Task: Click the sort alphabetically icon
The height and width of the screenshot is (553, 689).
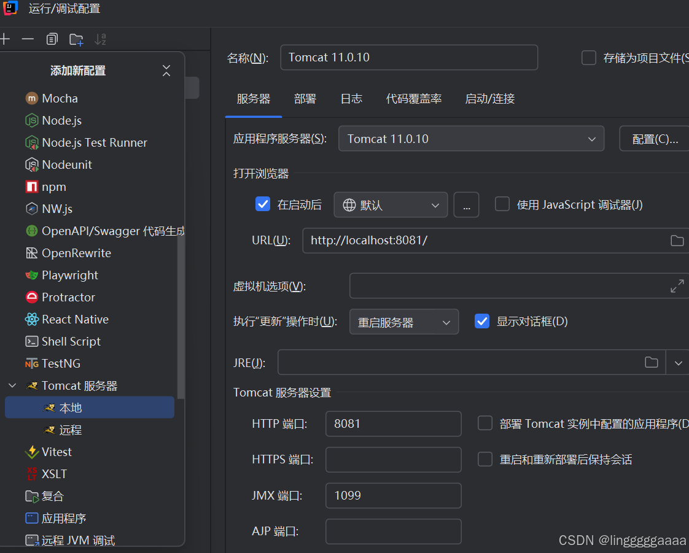Action: [x=100, y=39]
